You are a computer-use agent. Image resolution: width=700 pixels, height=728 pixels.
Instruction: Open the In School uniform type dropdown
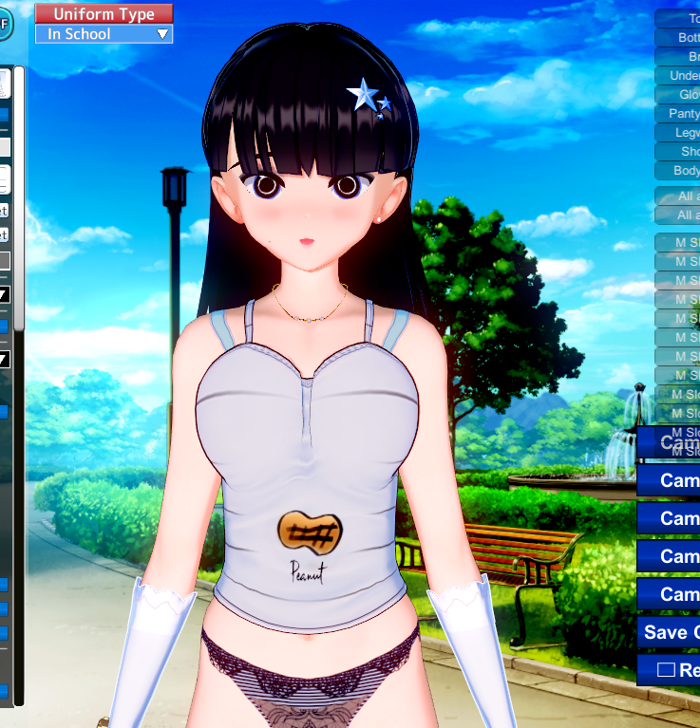pos(104,34)
